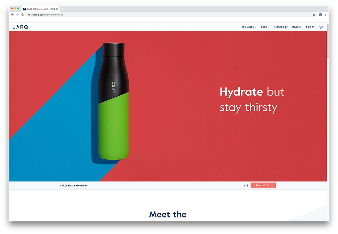This screenshot has height=234, width=338.
Task: Open the Chrome profile avatar
Action: click(320, 15)
